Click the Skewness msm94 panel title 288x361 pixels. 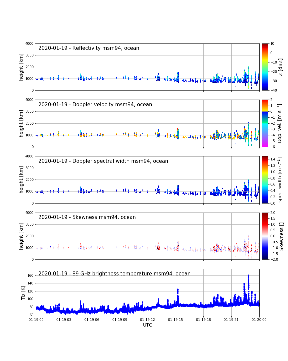point(87,217)
